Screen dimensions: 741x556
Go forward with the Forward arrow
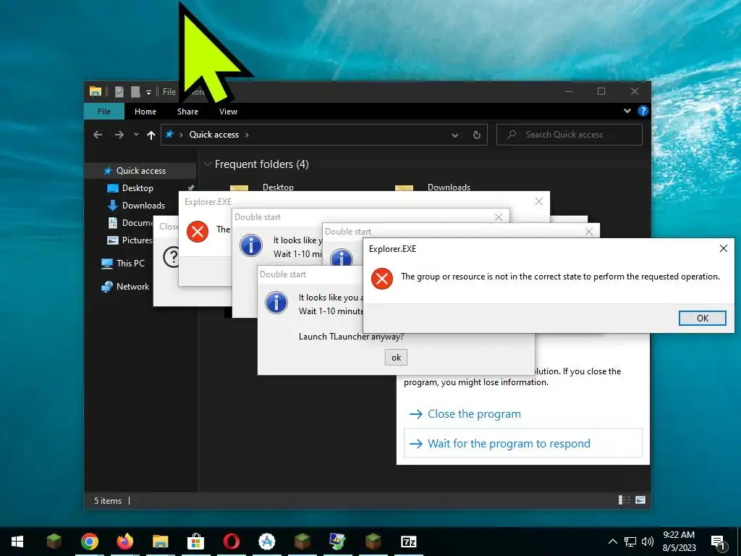119,135
